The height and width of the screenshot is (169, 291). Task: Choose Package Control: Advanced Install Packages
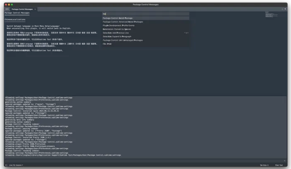[146, 22]
